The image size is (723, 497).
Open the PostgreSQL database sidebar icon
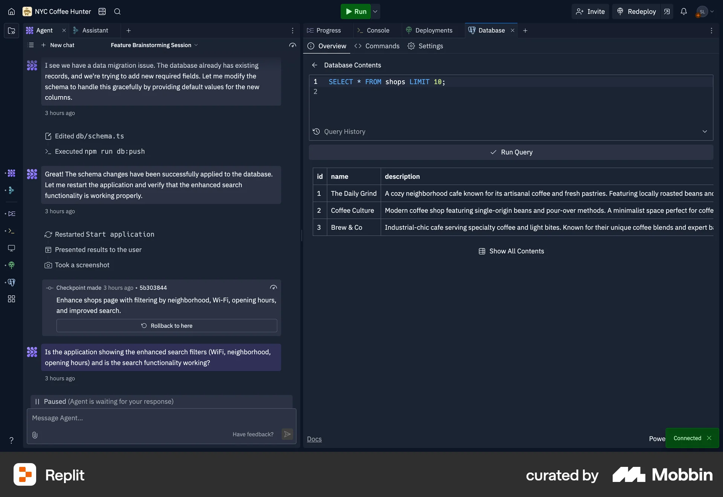coord(11,282)
